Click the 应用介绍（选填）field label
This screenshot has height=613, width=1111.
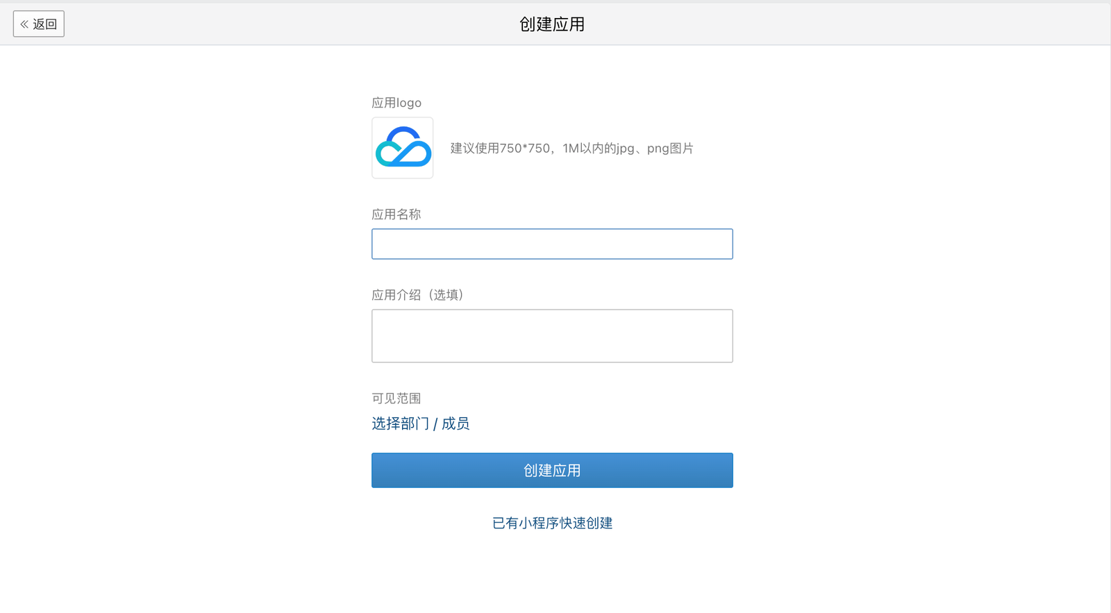417,295
